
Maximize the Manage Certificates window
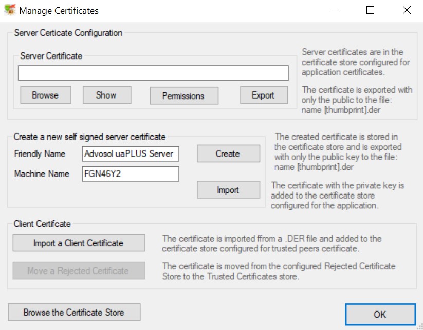370,10
